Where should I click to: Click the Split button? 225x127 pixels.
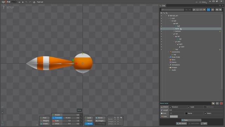click(204, 123)
